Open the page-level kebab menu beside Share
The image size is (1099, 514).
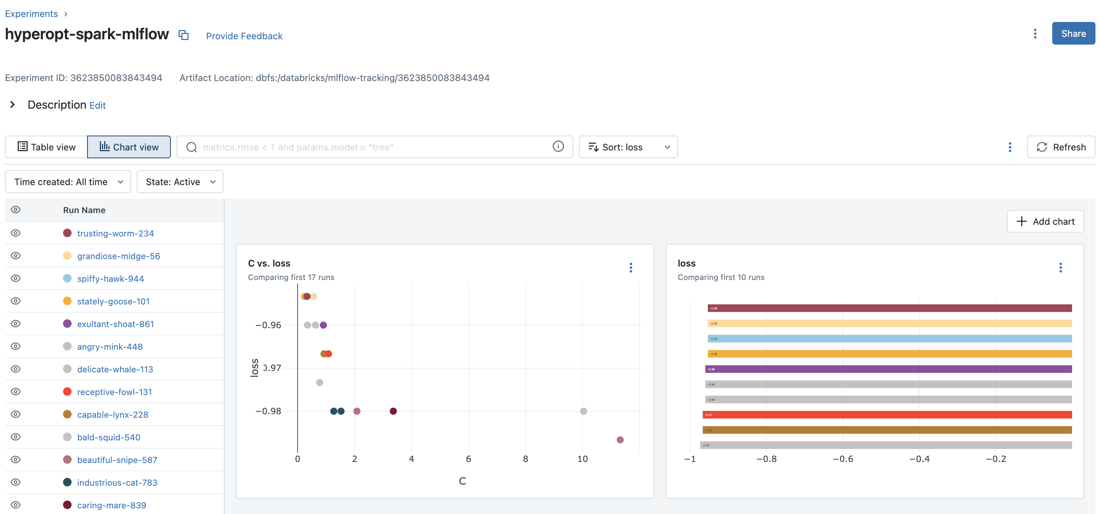[1035, 34]
